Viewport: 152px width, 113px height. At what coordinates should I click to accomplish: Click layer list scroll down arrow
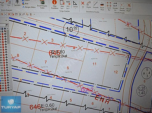pos(11,90)
